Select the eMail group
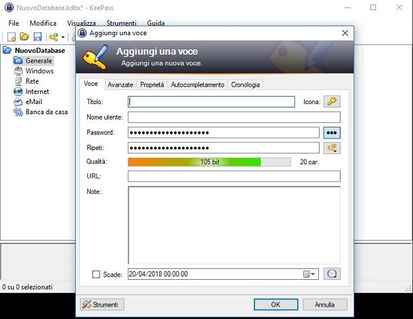Viewport: 413px width, 319px height. click(34, 101)
